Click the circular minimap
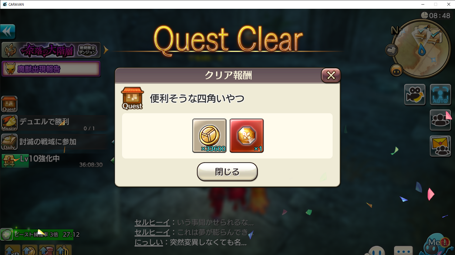The width and height of the screenshot is (455, 255). pyautogui.click(x=421, y=48)
